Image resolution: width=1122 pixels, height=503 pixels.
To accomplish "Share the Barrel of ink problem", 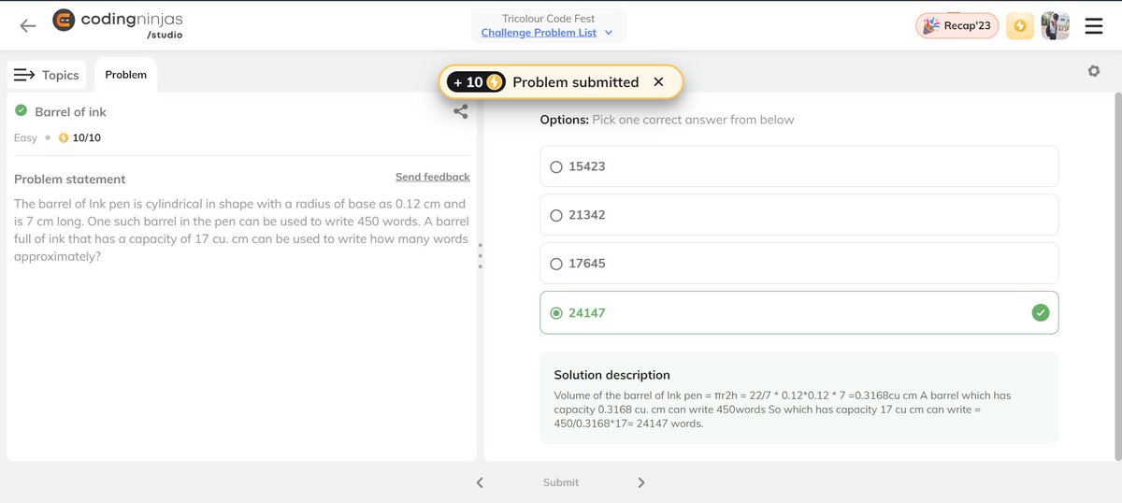I will tap(461, 111).
